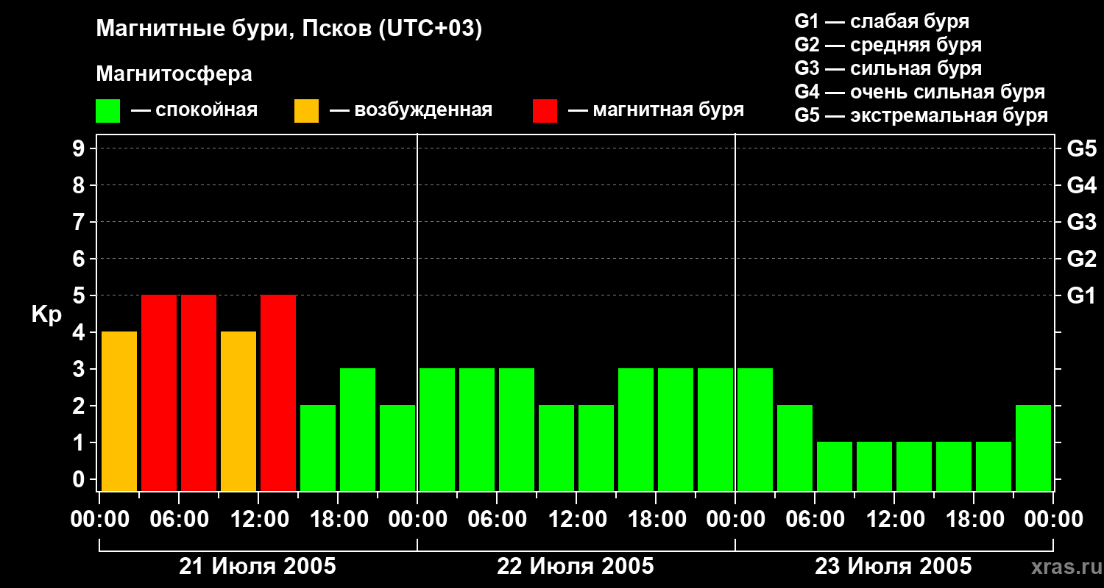Click the green Kp 3 bar for 00:00–03:00, 23 Июля
The image size is (1104, 588).
tap(755, 429)
